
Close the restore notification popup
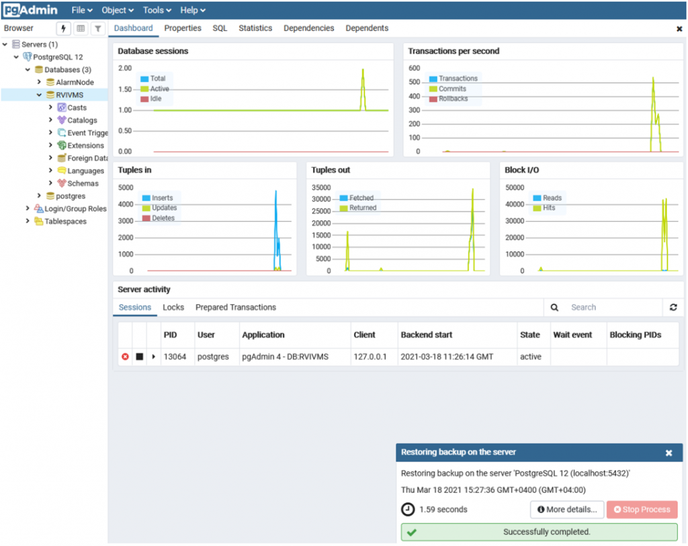coord(669,453)
